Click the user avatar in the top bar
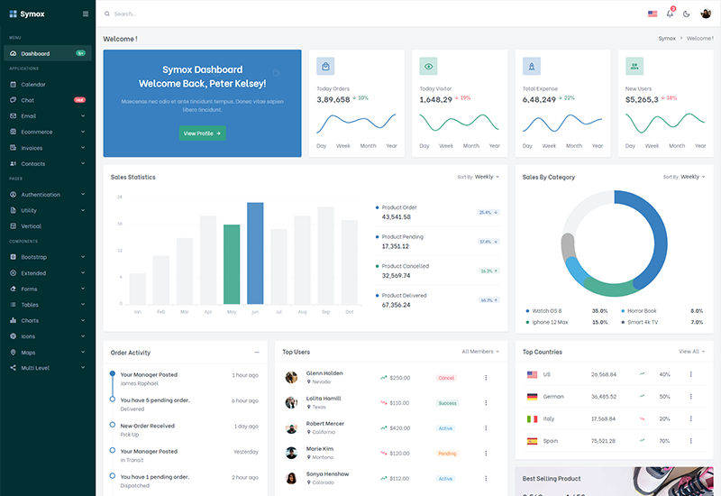The image size is (721, 496). pyautogui.click(x=706, y=14)
